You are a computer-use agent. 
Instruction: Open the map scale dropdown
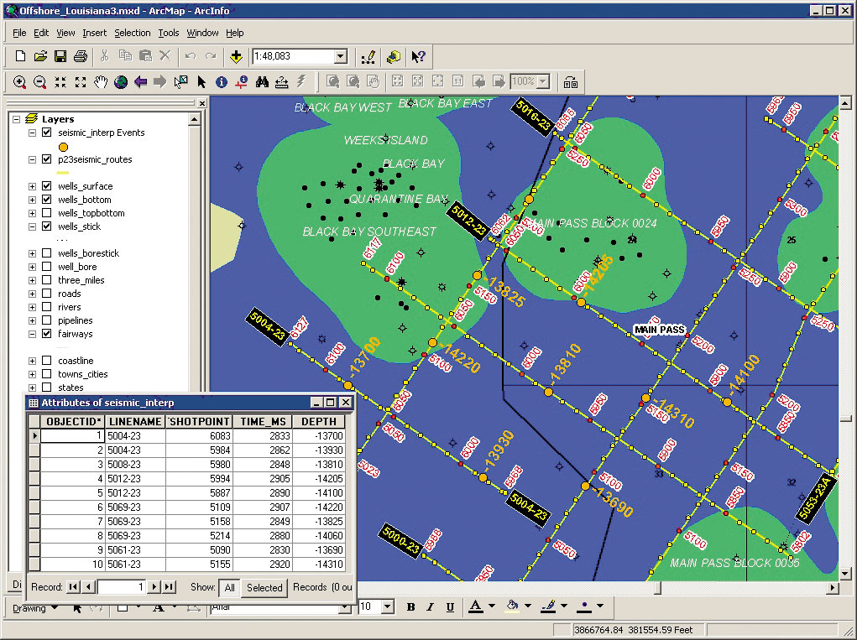[340, 57]
